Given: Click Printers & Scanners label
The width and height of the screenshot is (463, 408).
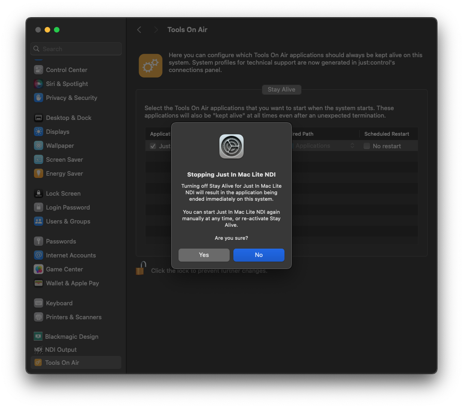Looking at the screenshot, I should click(x=74, y=317).
